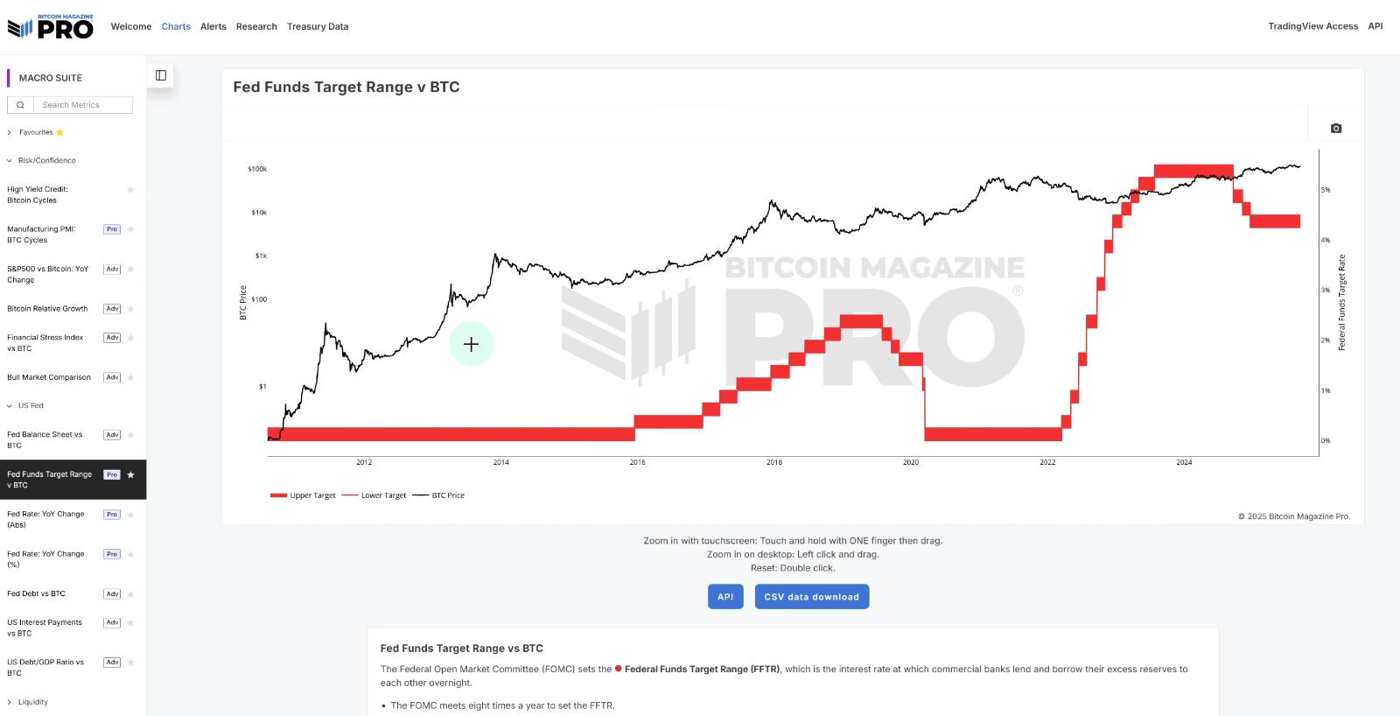The image size is (1400, 716).
Task: Unfavourite the Fed Funds Target Range star
Action: coord(130,475)
